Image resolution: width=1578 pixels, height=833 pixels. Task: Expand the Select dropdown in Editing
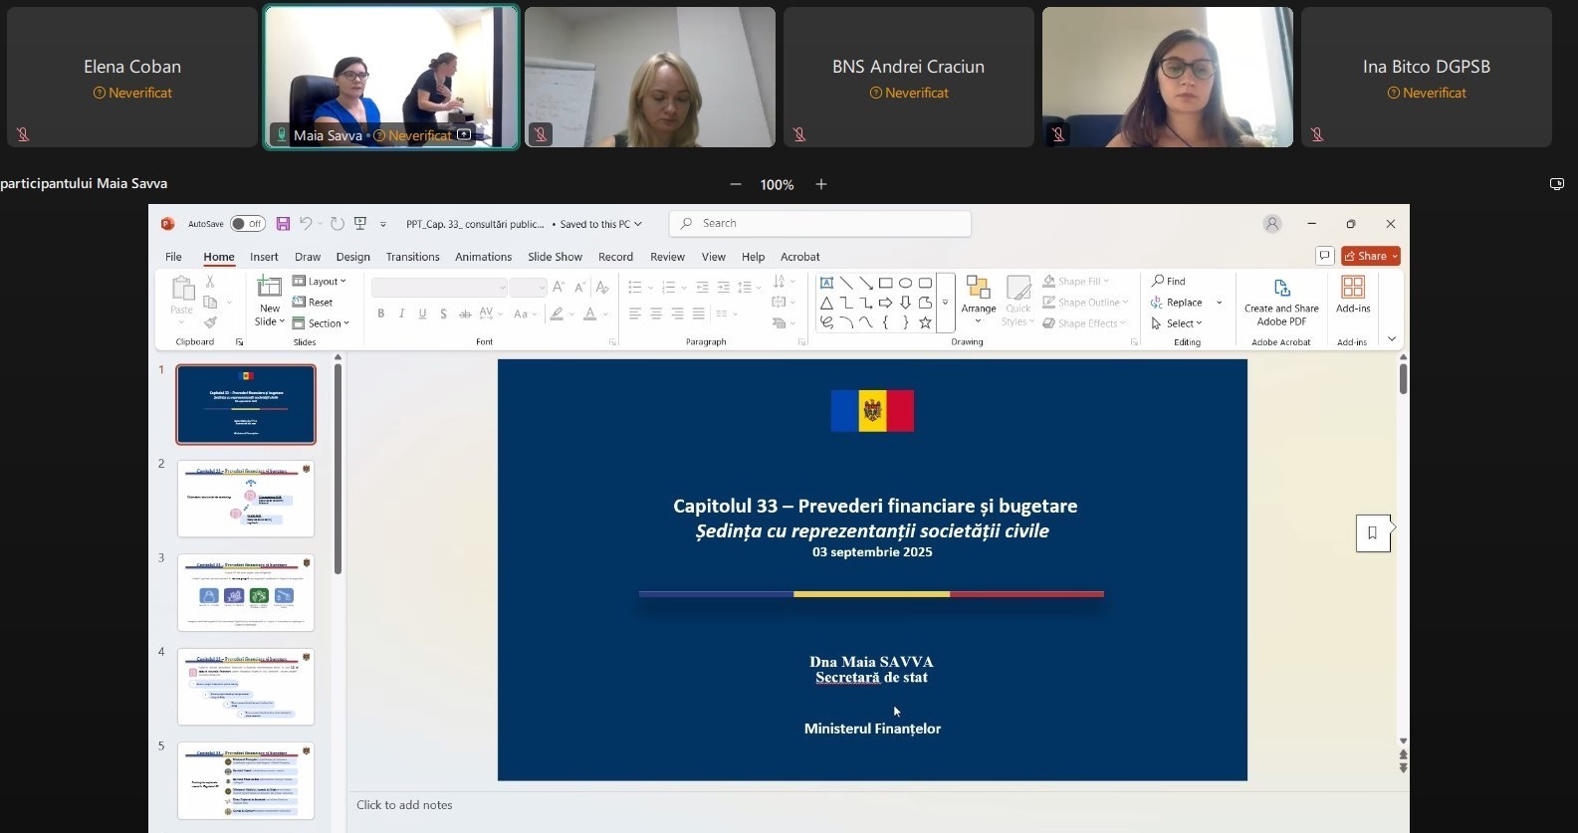1177,323
